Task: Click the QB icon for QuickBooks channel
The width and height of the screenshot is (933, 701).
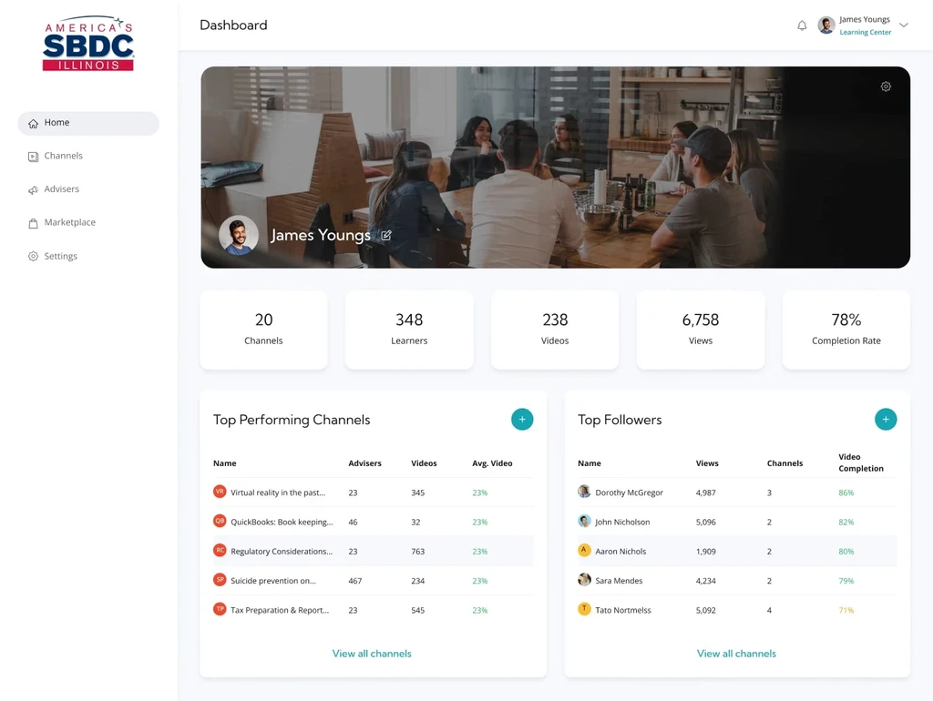Action: (219, 522)
